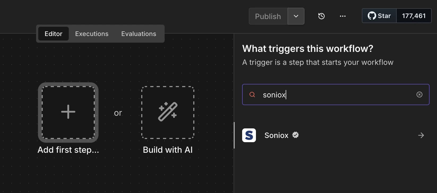Click the 177,461 star count

coord(414,16)
